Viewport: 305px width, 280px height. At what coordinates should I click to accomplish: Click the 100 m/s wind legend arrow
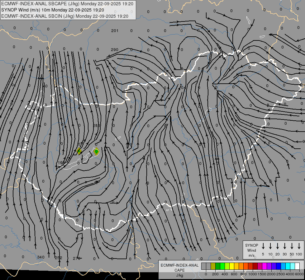[x=299, y=246]
